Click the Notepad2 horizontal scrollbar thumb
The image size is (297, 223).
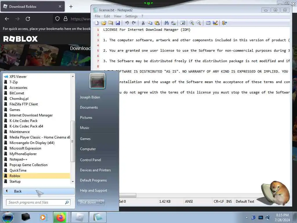tap(128, 195)
